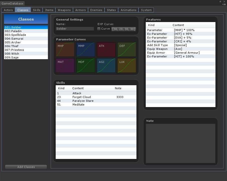Select the [CRI] + 4% feature row
227x181 pixels.
point(181,41)
